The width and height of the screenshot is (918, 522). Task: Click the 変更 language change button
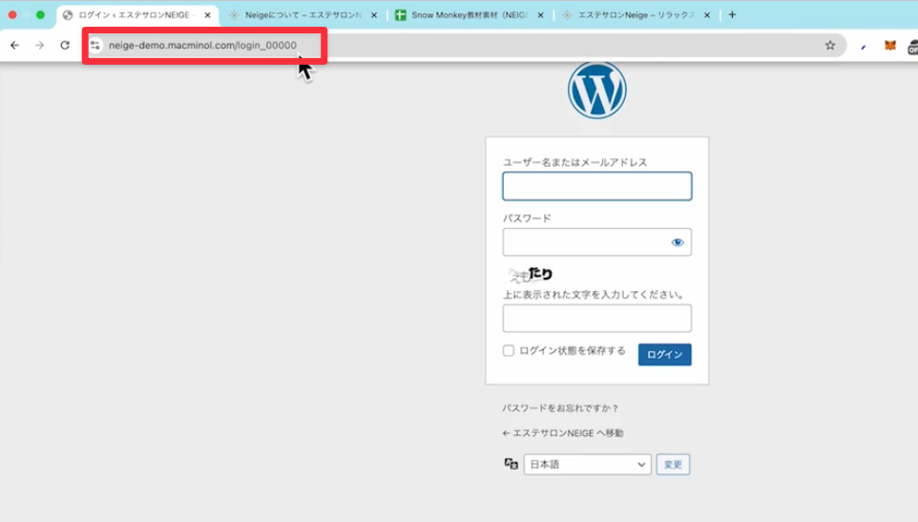pos(673,465)
